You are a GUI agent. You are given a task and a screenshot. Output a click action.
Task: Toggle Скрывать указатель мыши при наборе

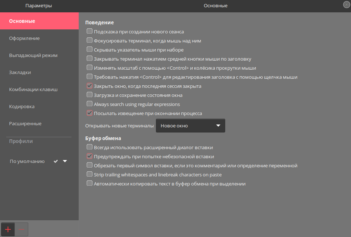90,49
